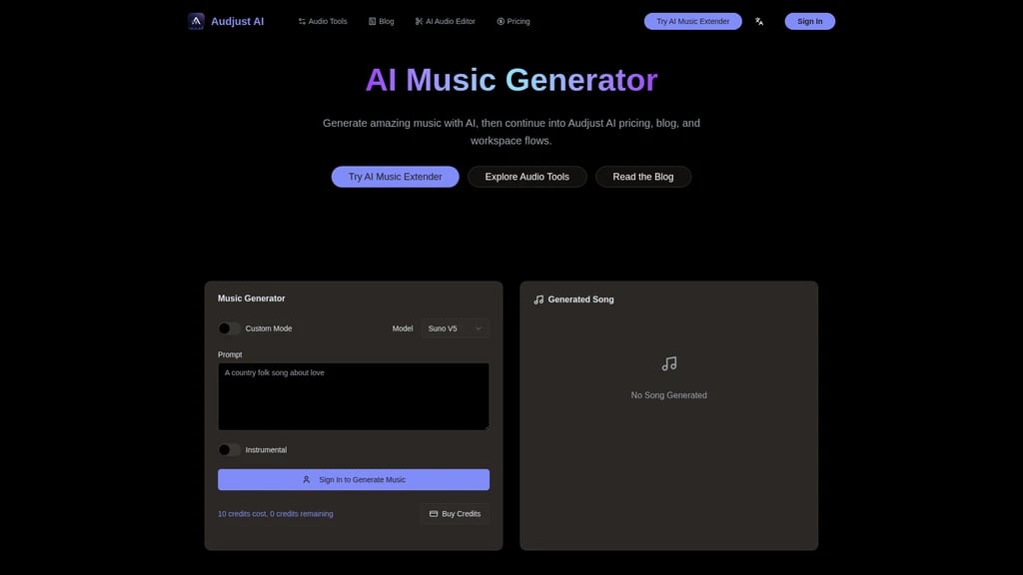Open AI Audio Editor in the navbar
1023x575 pixels.
(x=445, y=22)
